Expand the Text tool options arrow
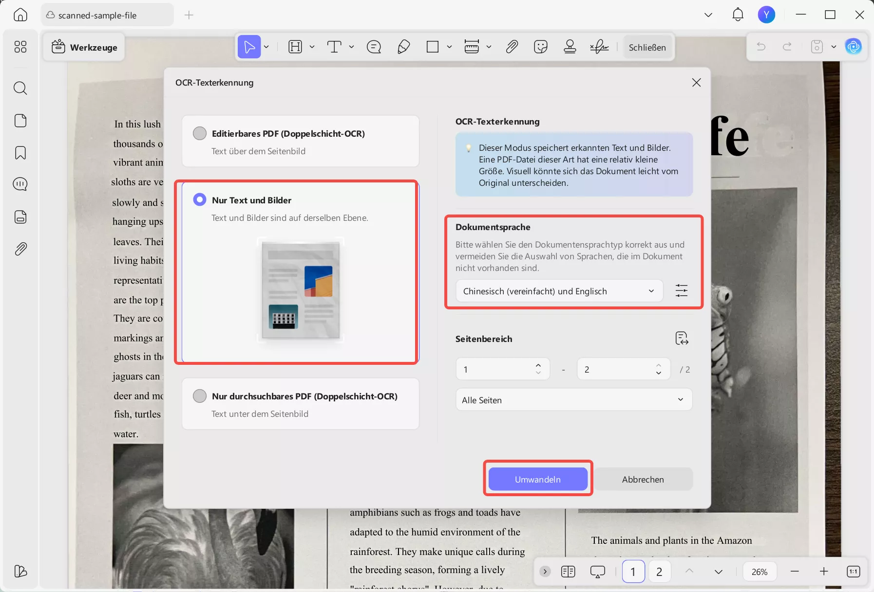 pos(351,47)
